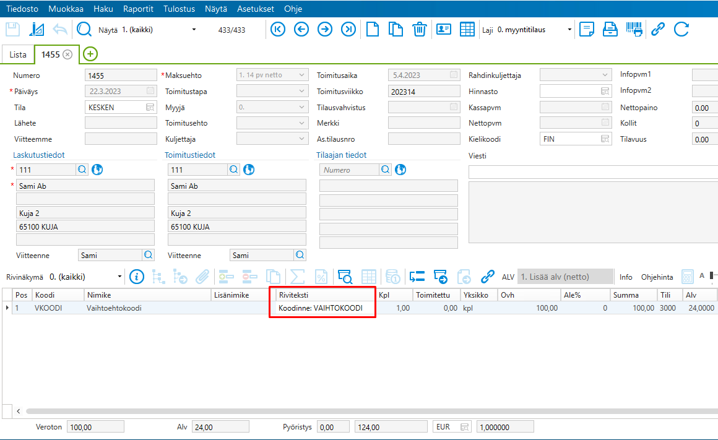The image size is (718, 440).
Task: Open the Laji order type dropdown
Action: [x=569, y=30]
